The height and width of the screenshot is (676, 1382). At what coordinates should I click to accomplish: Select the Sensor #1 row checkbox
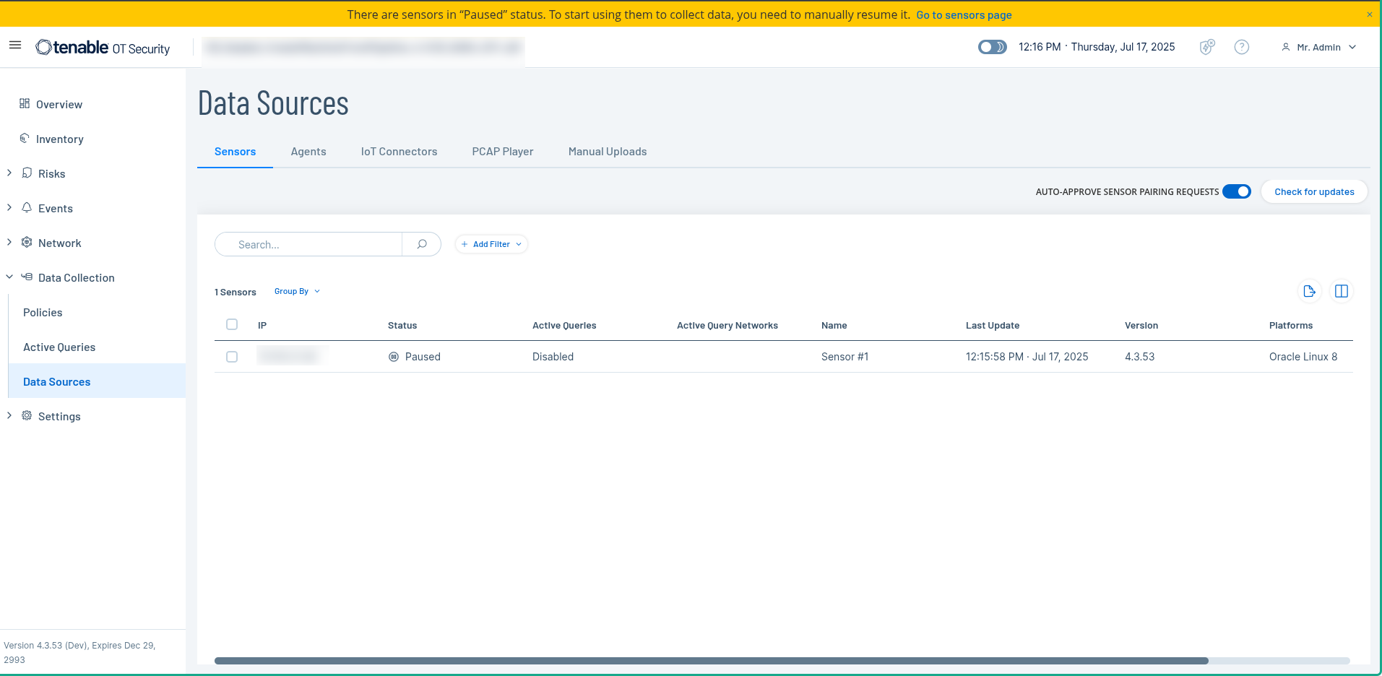pos(232,357)
